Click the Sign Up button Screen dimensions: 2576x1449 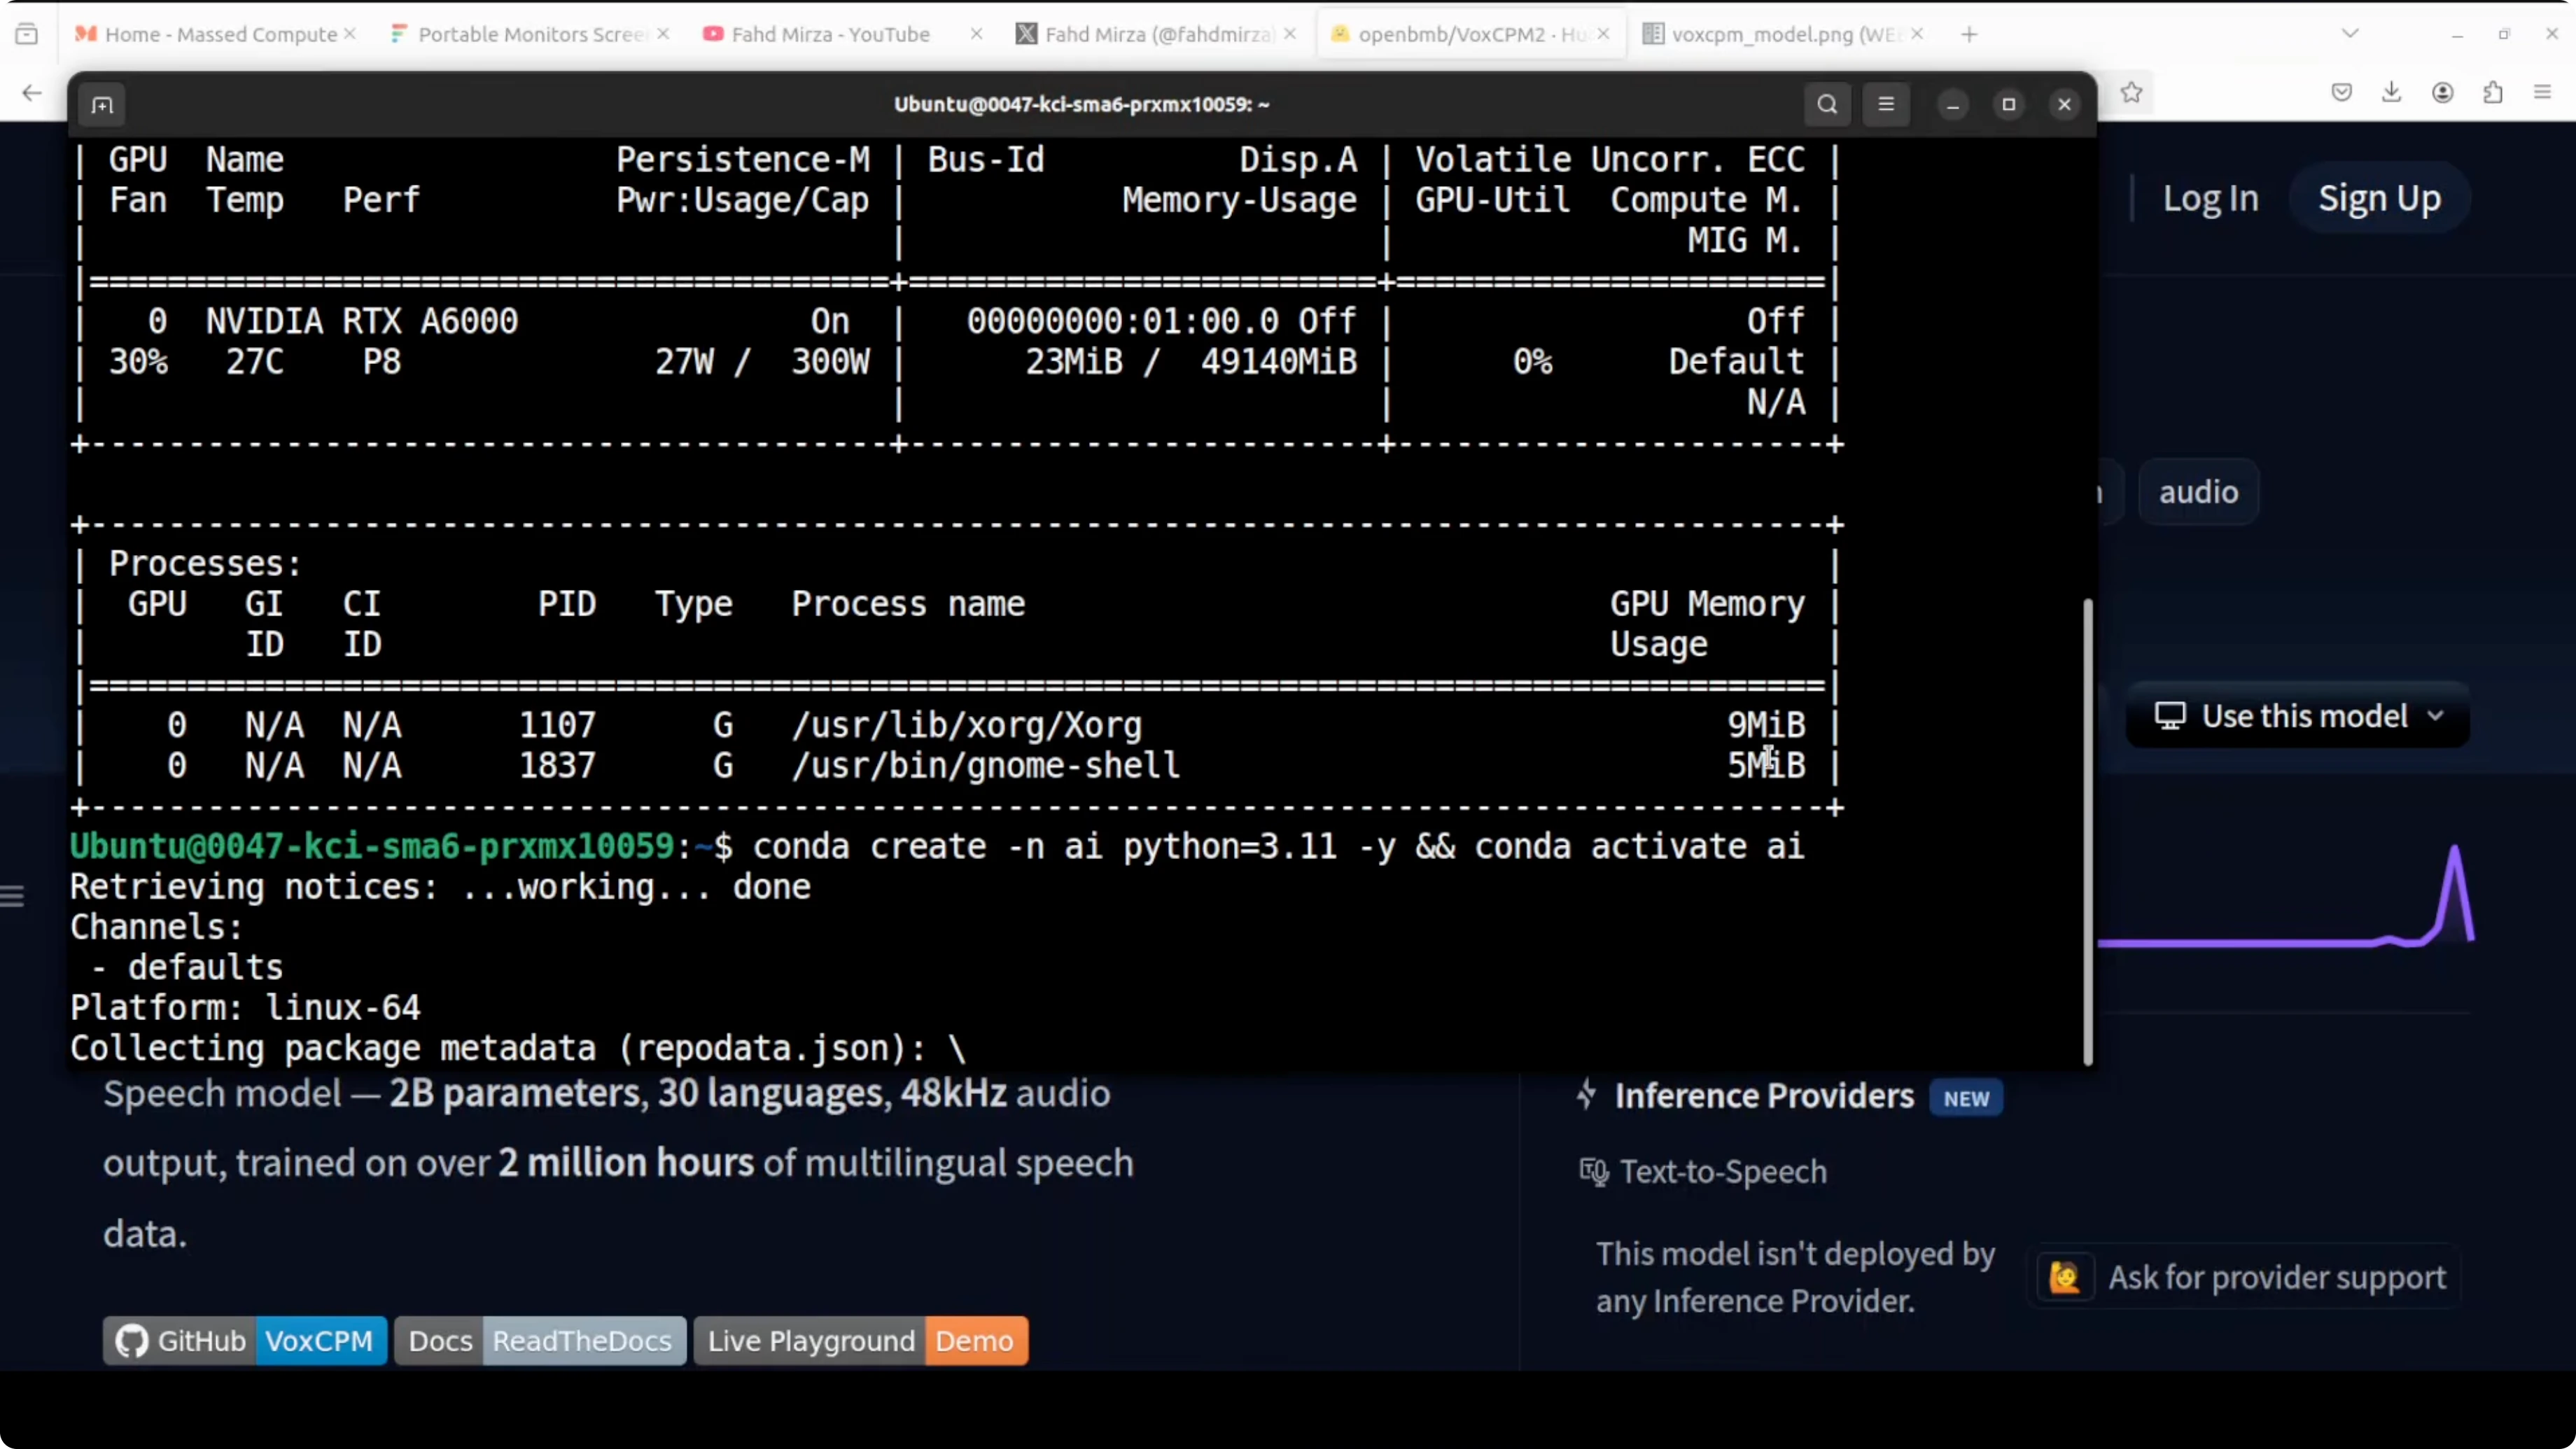[x=2379, y=198]
